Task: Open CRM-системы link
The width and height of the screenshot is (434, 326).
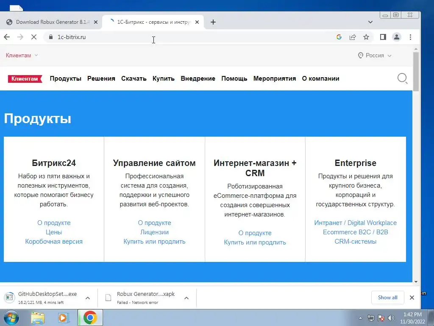Action: point(356,242)
